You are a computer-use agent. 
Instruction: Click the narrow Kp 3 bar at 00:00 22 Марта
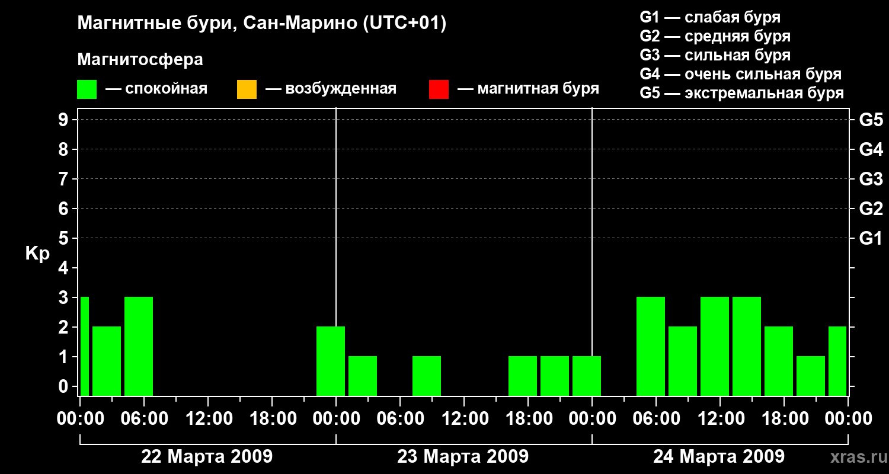[x=84, y=346]
